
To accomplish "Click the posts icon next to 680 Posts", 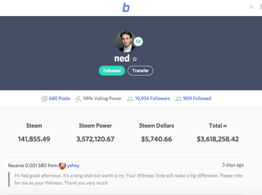I will 44,99.
